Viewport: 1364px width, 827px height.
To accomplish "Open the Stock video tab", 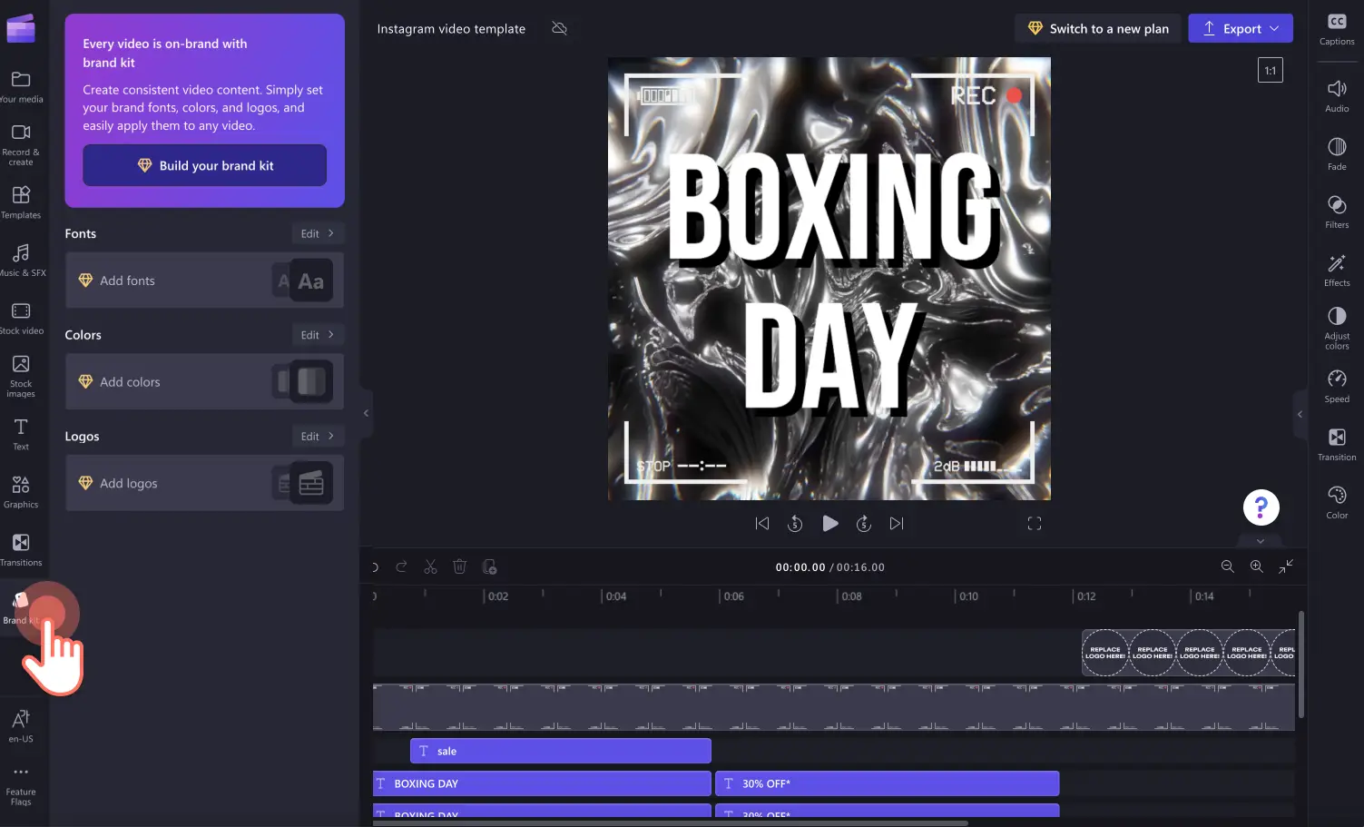I will 21,318.
